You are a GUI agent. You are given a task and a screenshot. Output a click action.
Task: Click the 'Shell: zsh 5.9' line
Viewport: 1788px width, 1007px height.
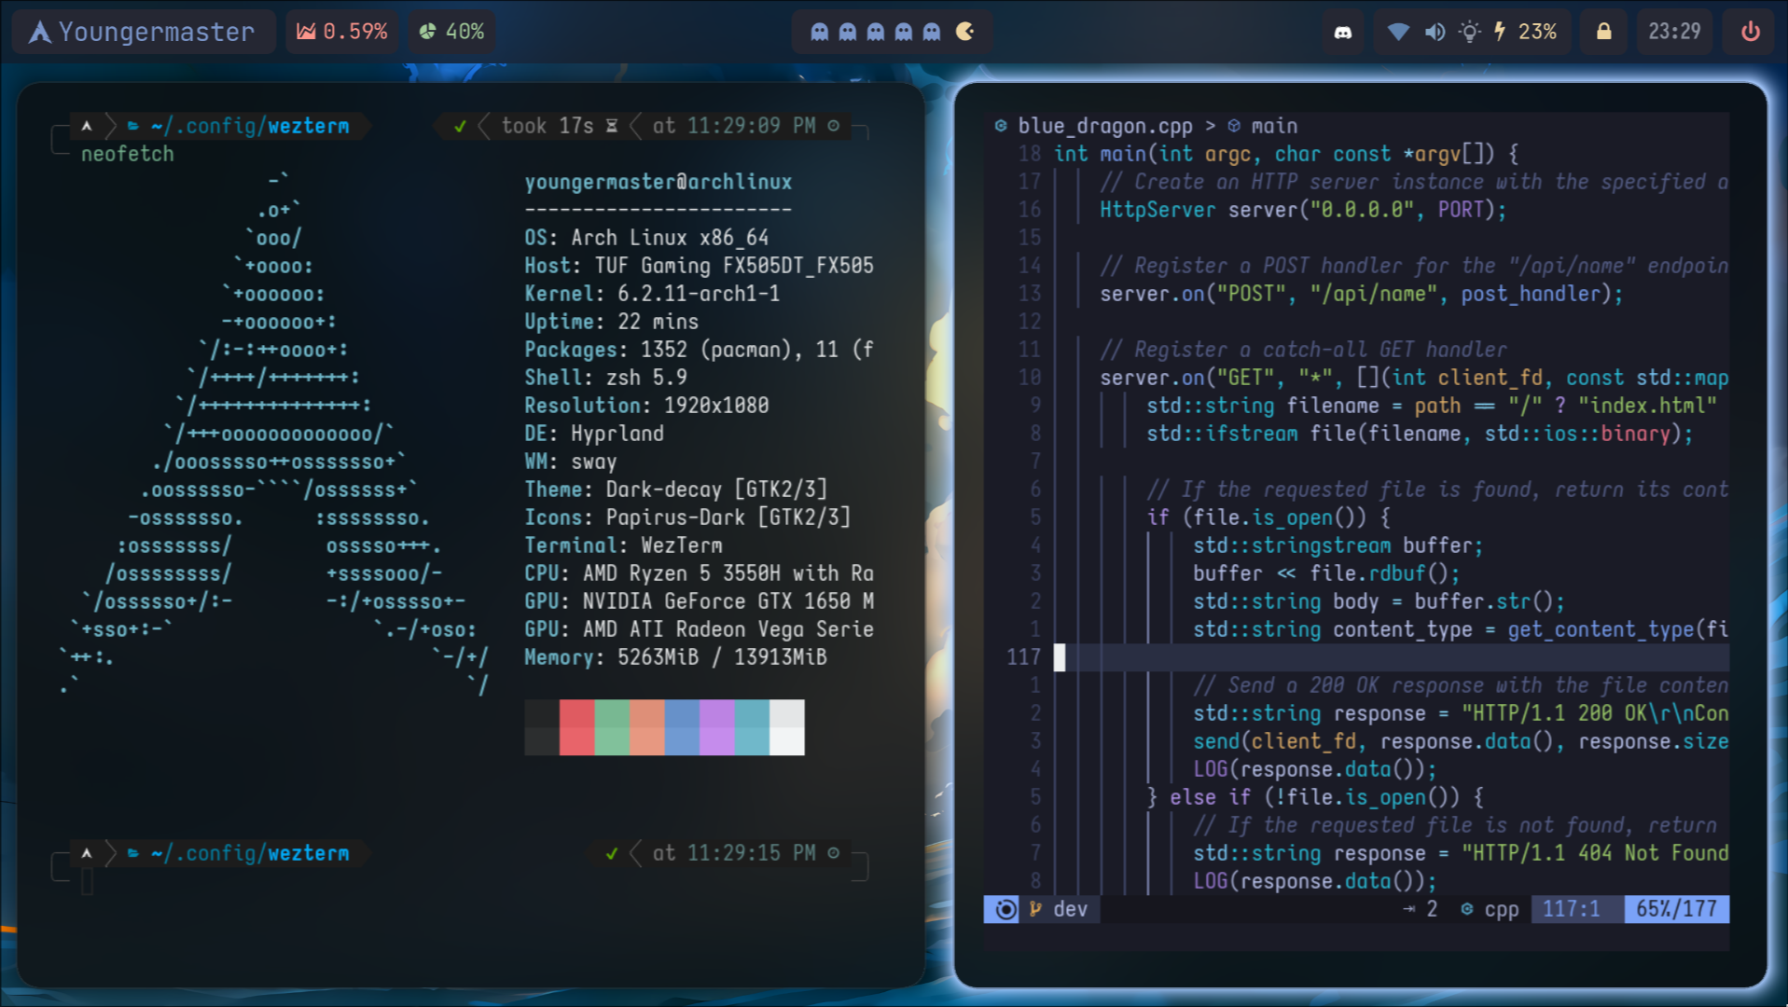point(605,378)
